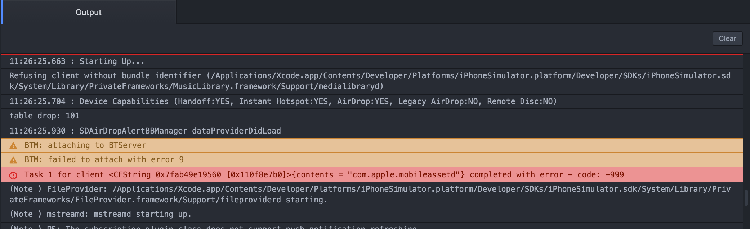
Task: Click empty tab bar area beside Output
Action: click(463, 12)
